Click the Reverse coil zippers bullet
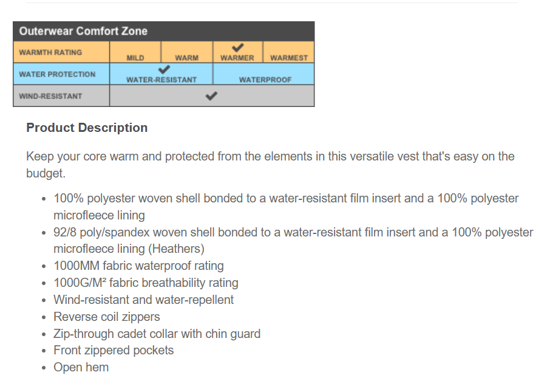The width and height of the screenshot is (550, 389). [107, 317]
